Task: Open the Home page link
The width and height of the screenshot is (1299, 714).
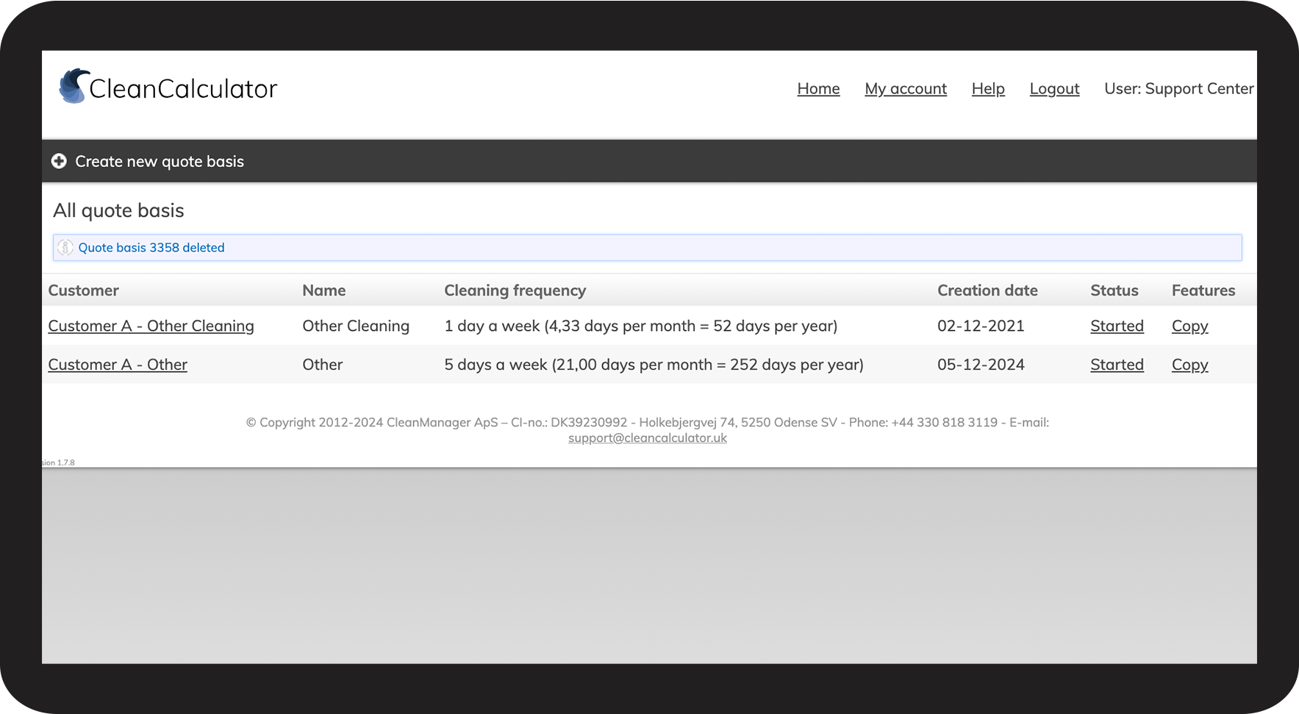Action: (x=818, y=89)
